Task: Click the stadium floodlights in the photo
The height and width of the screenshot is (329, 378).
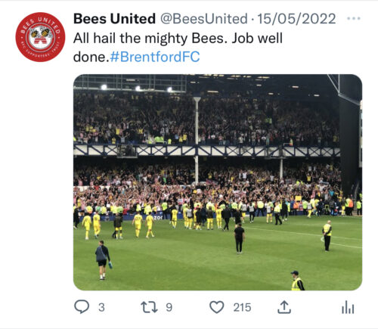Action: pyautogui.click(x=137, y=88)
